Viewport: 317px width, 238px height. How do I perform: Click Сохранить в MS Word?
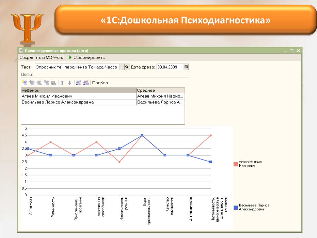click(x=41, y=57)
